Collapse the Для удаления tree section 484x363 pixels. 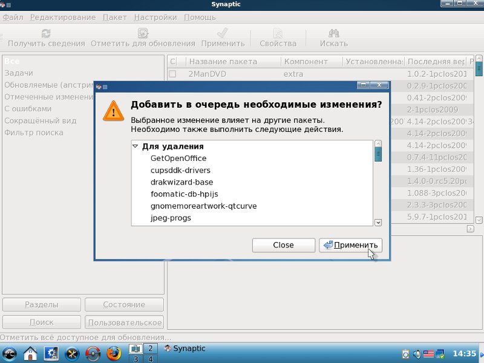(x=136, y=146)
